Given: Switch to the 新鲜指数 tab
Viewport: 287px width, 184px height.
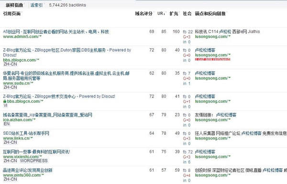Looking at the screenshot, I should (14, 5).
